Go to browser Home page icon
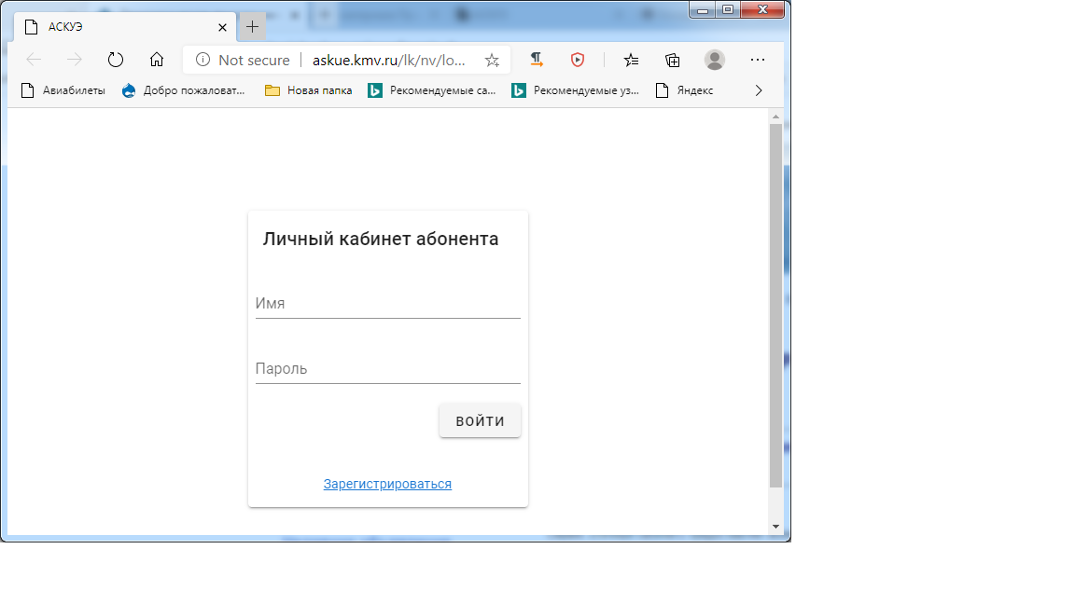 157,60
